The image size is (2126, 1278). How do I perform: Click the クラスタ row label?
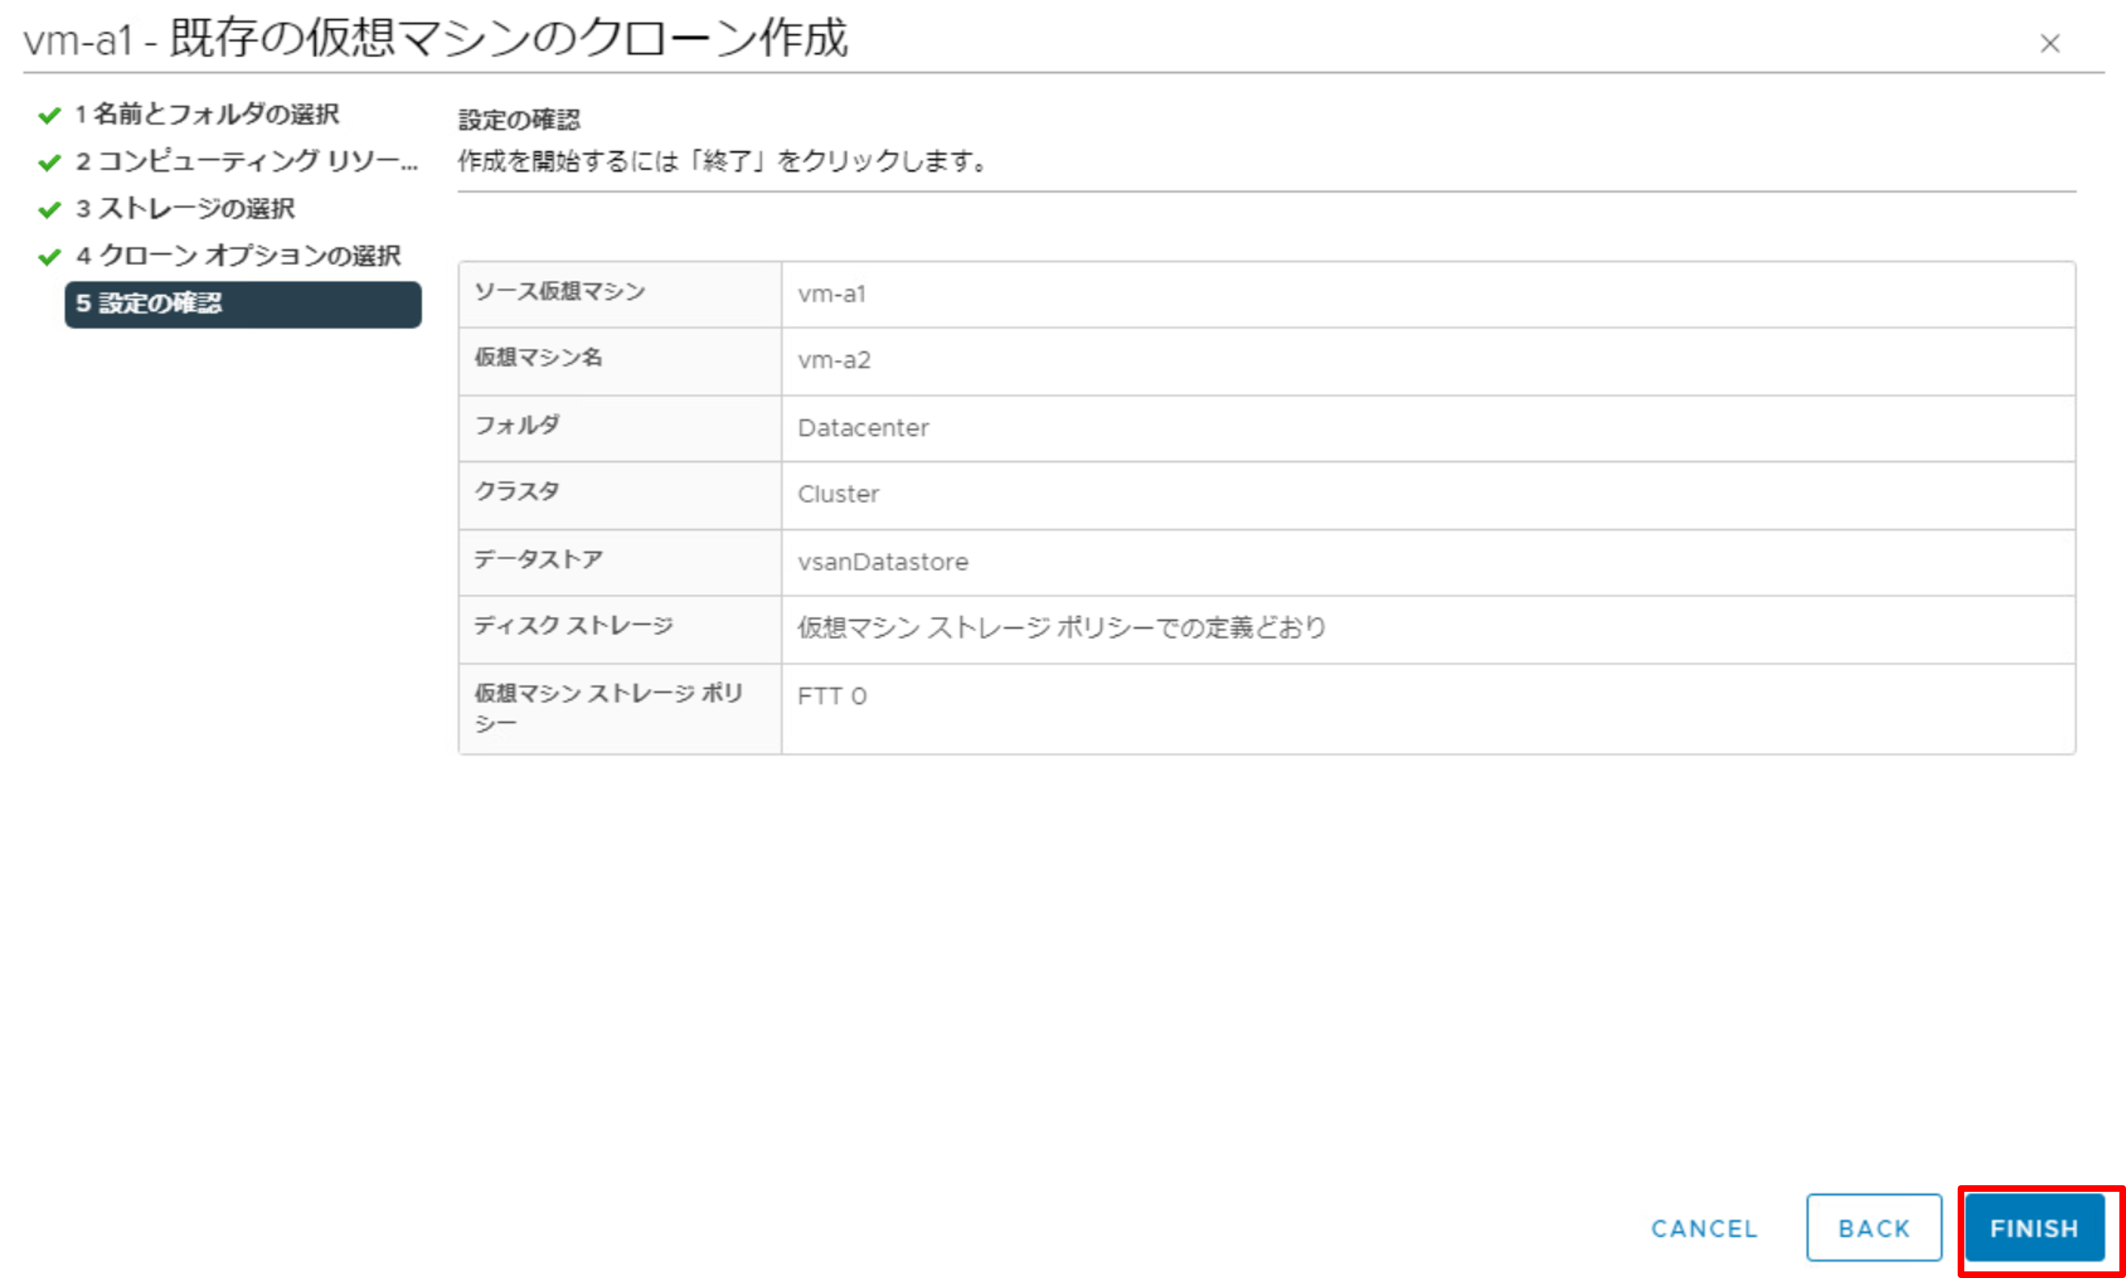(x=518, y=491)
